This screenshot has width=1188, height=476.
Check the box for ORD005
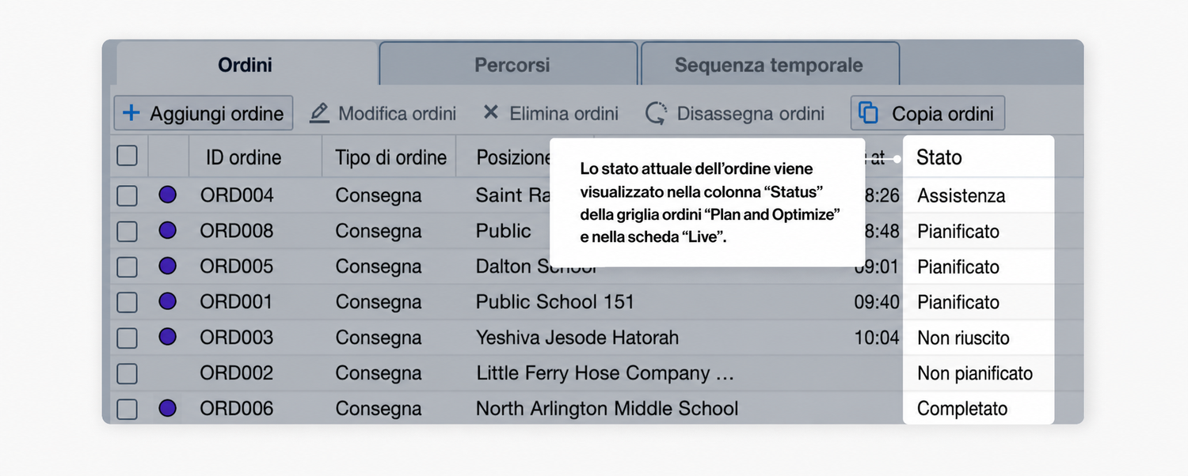[128, 266]
